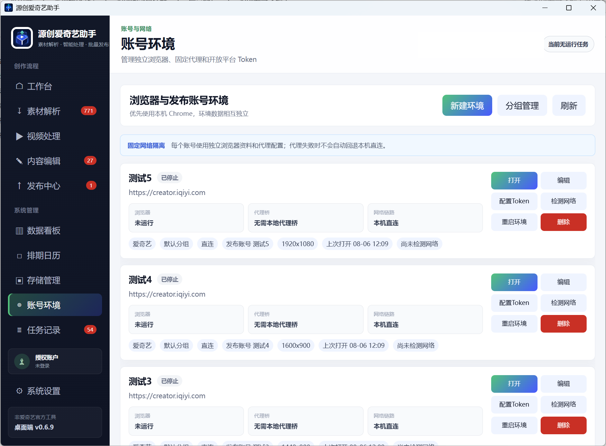This screenshot has width=606, height=446.
Task: Click the 测试3 creator.iqiyi.com URL
Action: click(x=167, y=396)
